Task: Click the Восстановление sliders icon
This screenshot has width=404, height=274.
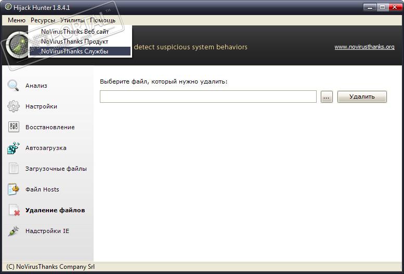Action: click(x=14, y=127)
